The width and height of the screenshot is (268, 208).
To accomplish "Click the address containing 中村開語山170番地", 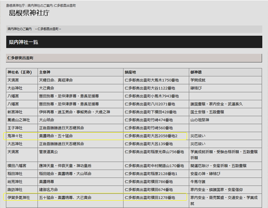I will click(155, 166).
